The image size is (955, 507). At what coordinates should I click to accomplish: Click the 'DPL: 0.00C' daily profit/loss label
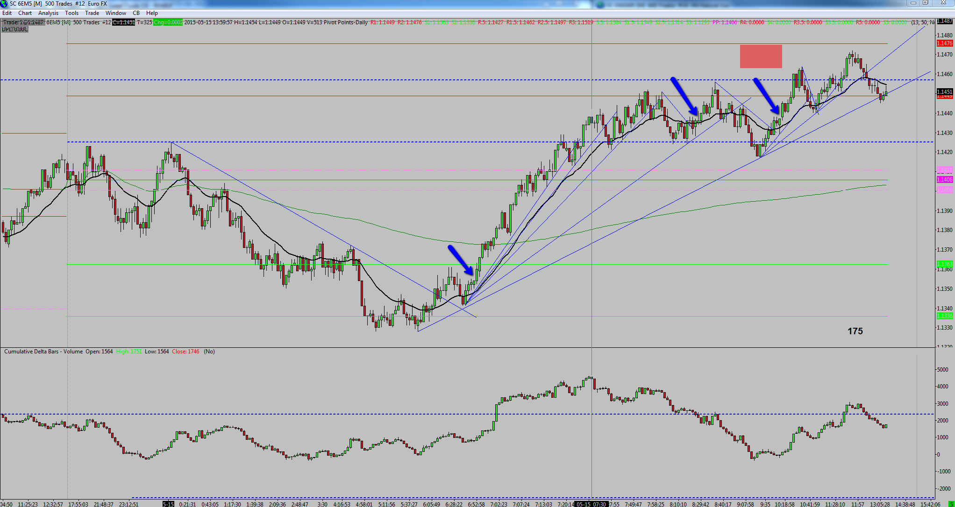coord(14,29)
